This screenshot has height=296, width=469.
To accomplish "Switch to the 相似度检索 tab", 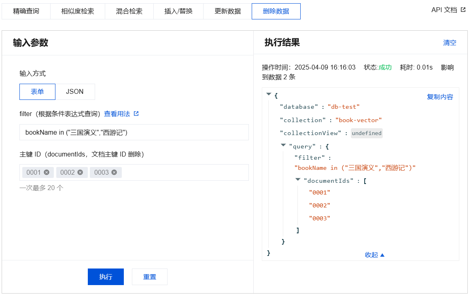I will point(77,11).
